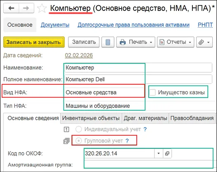Screen dimensions: 217x172
Task: Switch to Правообладания tab
Action: (192, 118)
